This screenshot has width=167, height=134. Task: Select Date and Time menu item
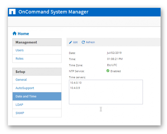[37, 96]
